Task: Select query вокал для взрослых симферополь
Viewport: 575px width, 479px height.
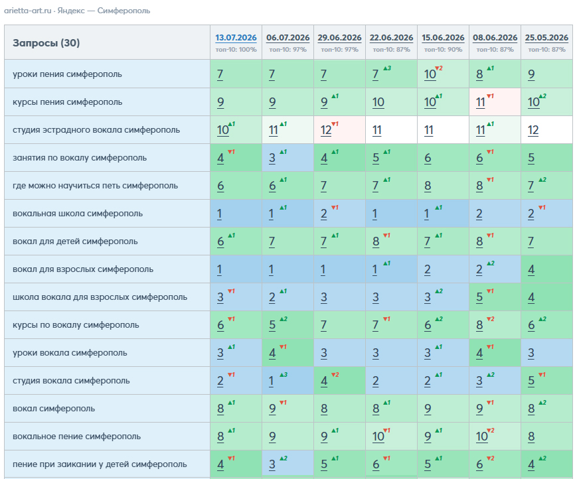Action: click(x=83, y=269)
